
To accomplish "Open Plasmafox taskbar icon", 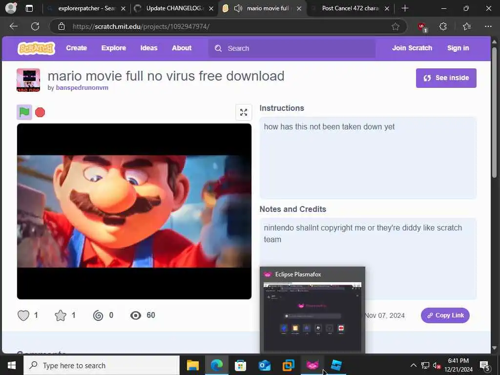I will point(312,365).
